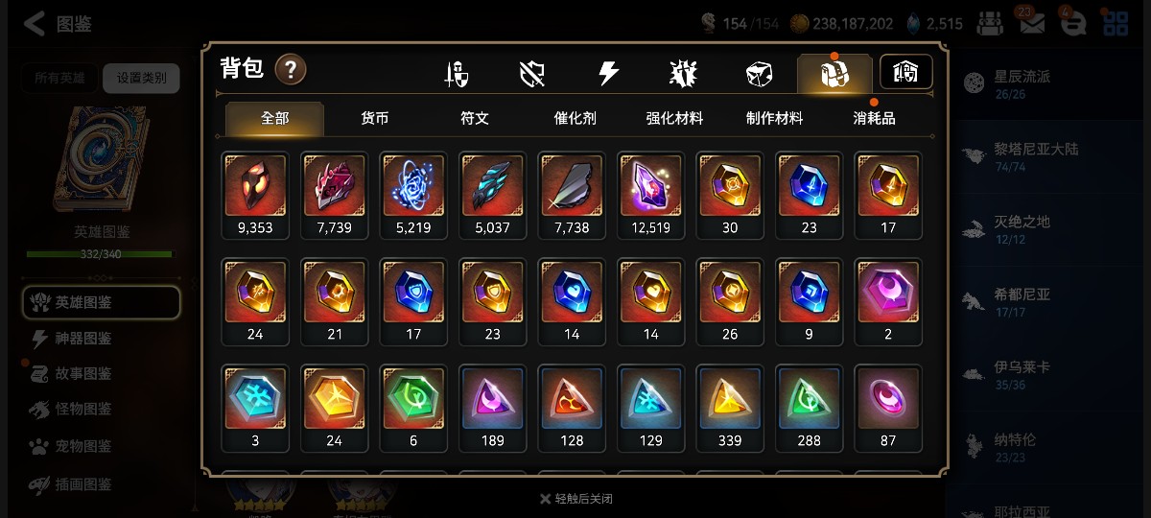Open the sword and shield equipment category
Viewport: 1151px width, 518px height.
pos(457,74)
